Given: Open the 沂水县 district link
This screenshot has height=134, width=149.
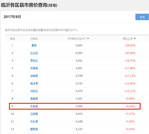Looking at the screenshot, I should [34, 122].
